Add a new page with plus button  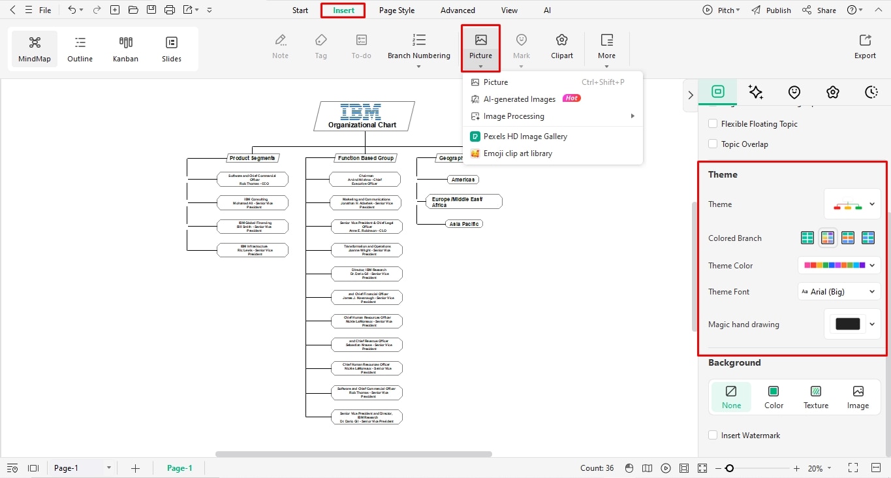pyautogui.click(x=135, y=468)
